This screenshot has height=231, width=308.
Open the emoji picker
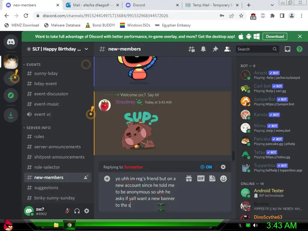(x=223, y=179)
